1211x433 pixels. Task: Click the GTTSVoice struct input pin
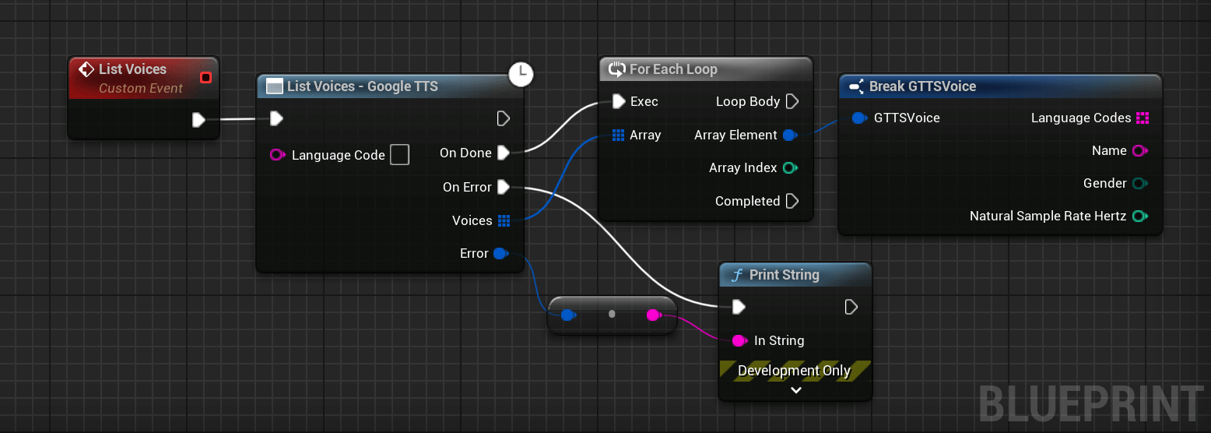[859, 118]
